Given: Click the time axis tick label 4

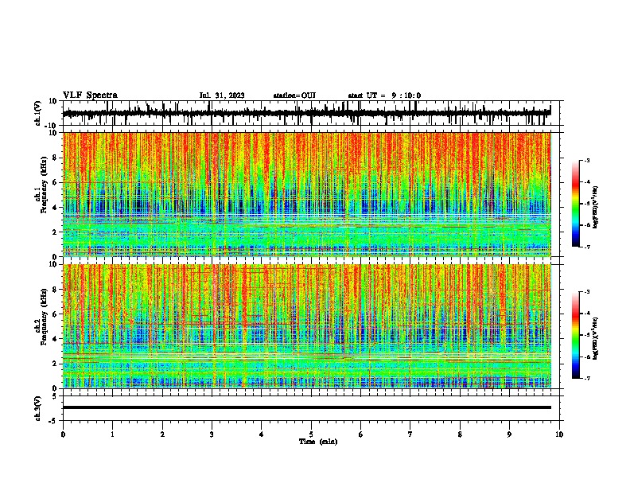Looking at the screenshot, I should point(262,434).
